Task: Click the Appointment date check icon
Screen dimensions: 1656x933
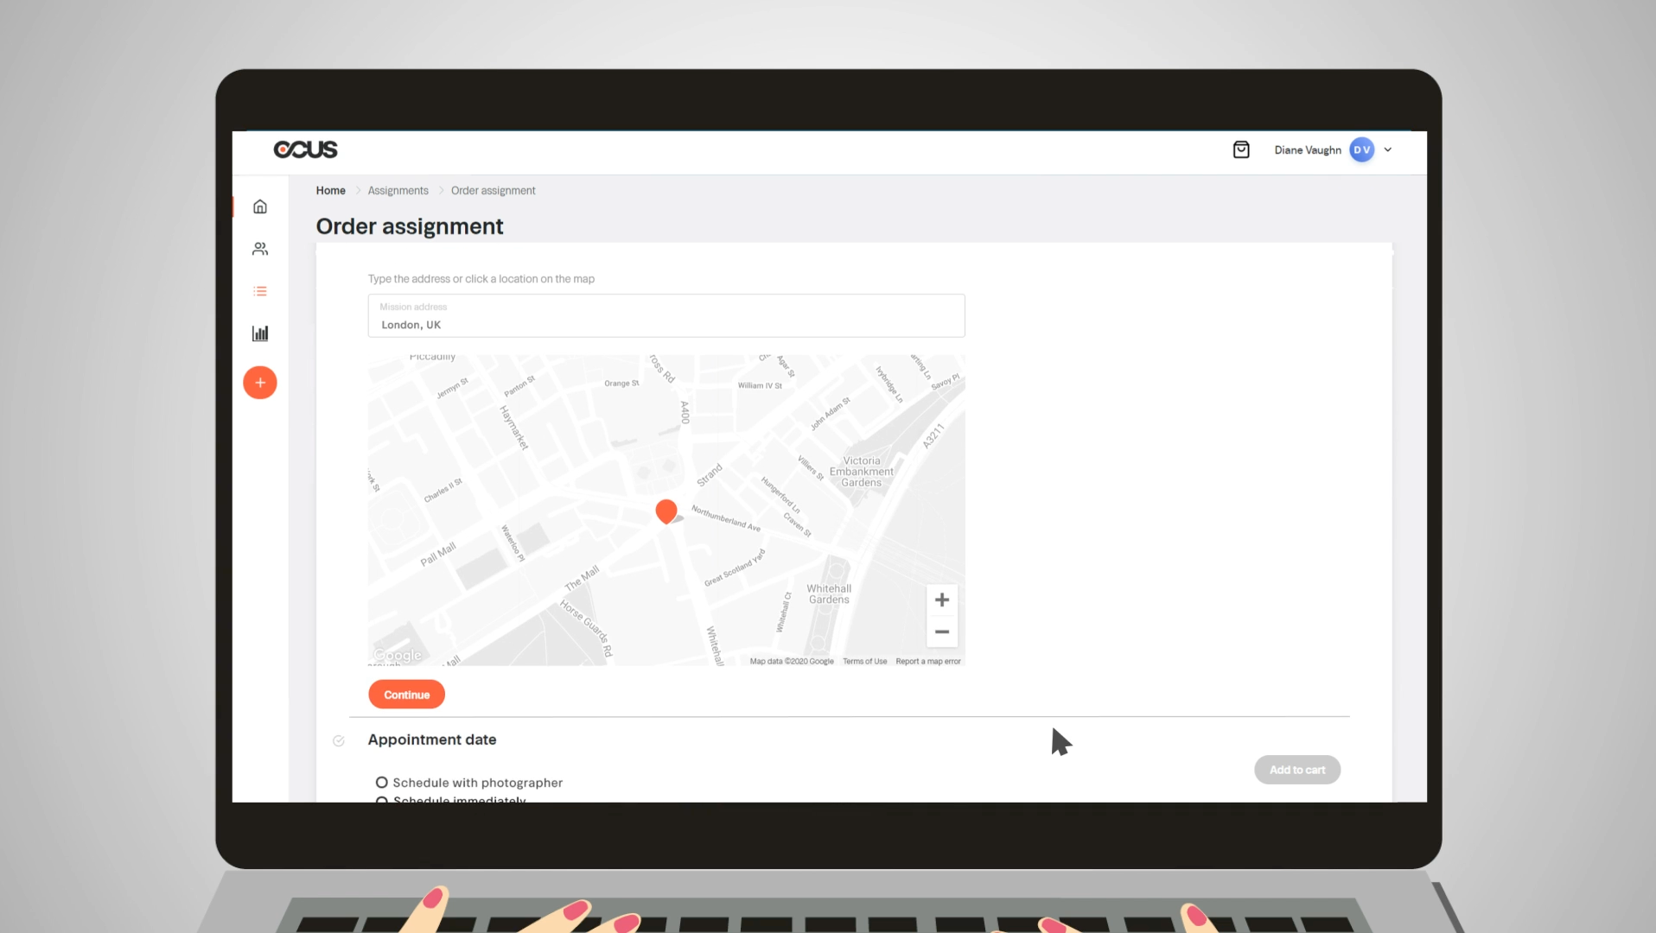Action: [x=339, y=740]
